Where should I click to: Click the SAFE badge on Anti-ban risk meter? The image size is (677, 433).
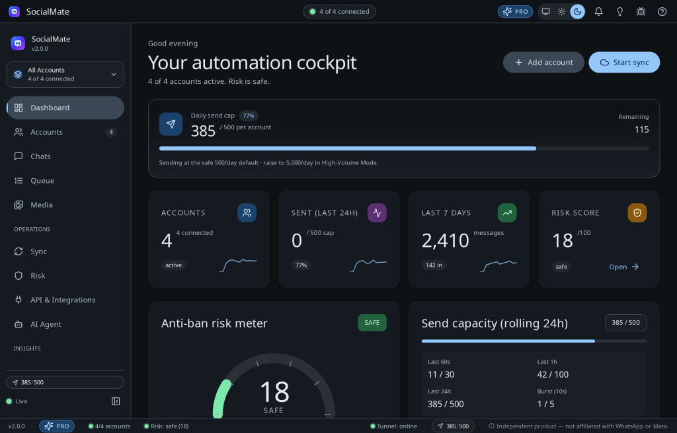tap(372, 323)
